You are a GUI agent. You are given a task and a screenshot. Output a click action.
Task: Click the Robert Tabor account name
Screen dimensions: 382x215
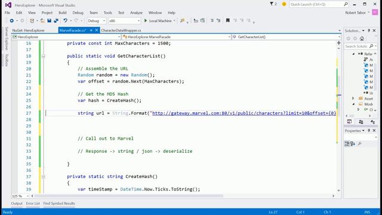click(355, 13)
